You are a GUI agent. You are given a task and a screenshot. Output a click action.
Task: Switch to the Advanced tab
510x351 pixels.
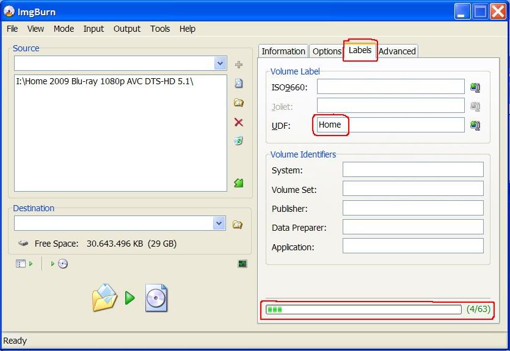click(397, 51)
